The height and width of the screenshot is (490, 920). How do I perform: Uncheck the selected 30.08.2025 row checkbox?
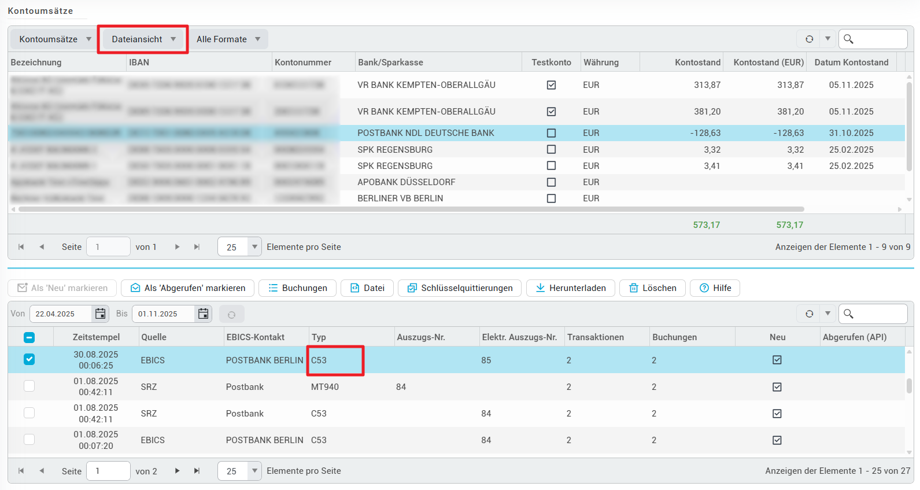(x=29, y=359)
